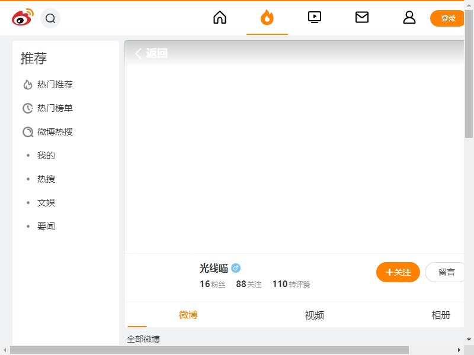Click the 全部微博 label

point(143,339)
